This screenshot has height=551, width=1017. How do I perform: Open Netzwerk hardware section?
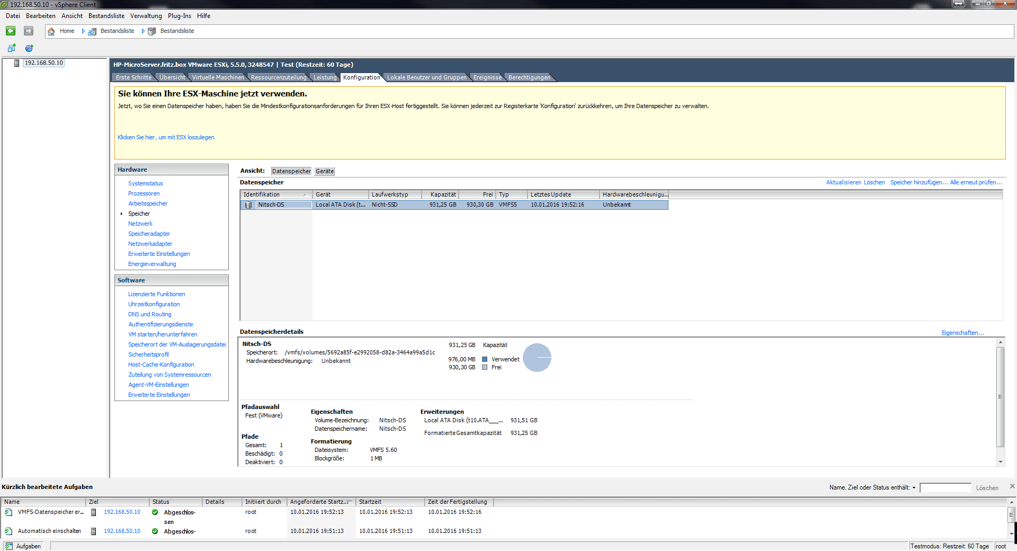coord(140,224)
